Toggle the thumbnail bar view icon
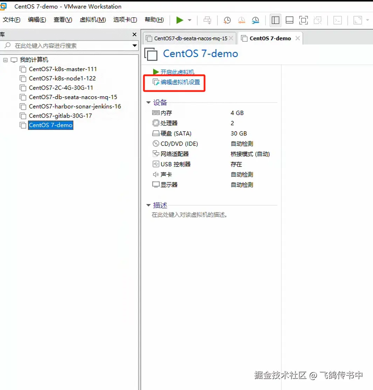The width and height of the screenshot is (373, 390). 289,20
